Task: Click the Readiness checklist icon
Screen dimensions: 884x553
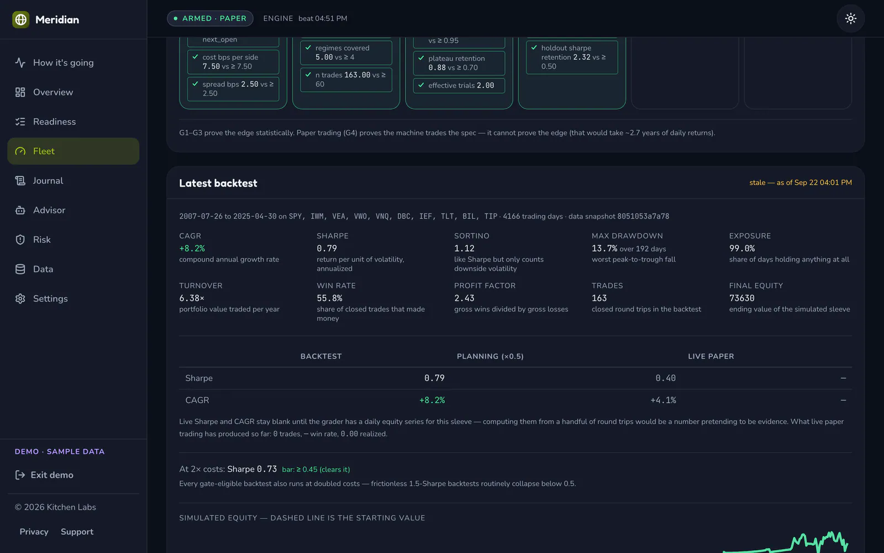Action: pos(20,122)
